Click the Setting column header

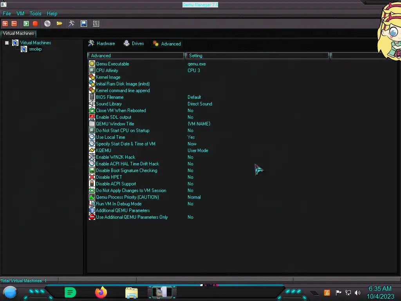coord(257,56)
